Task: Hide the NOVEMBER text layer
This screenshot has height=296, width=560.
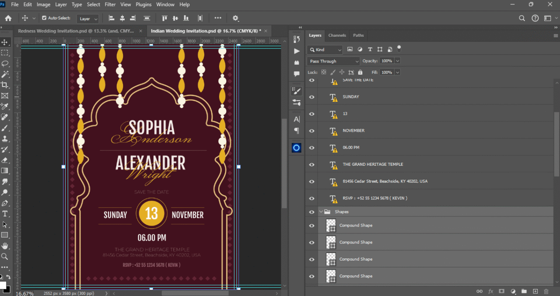Action: click(311, 131)
